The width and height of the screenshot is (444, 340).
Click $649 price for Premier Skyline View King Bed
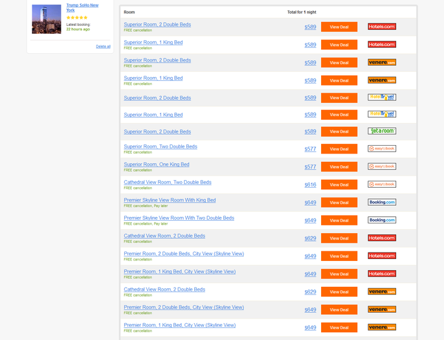coord(310,203)
